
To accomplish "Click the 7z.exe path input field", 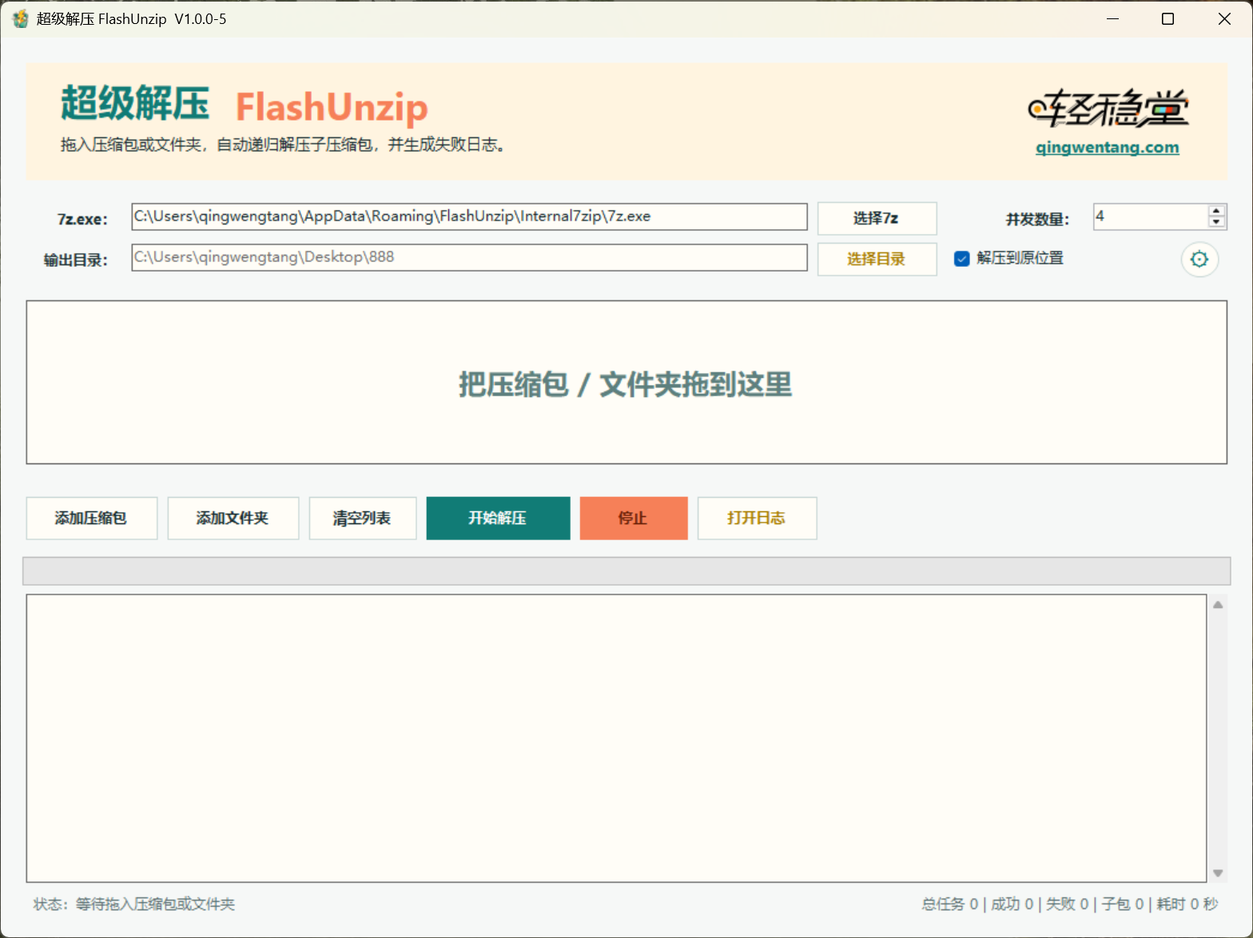I will coord(469,217).
